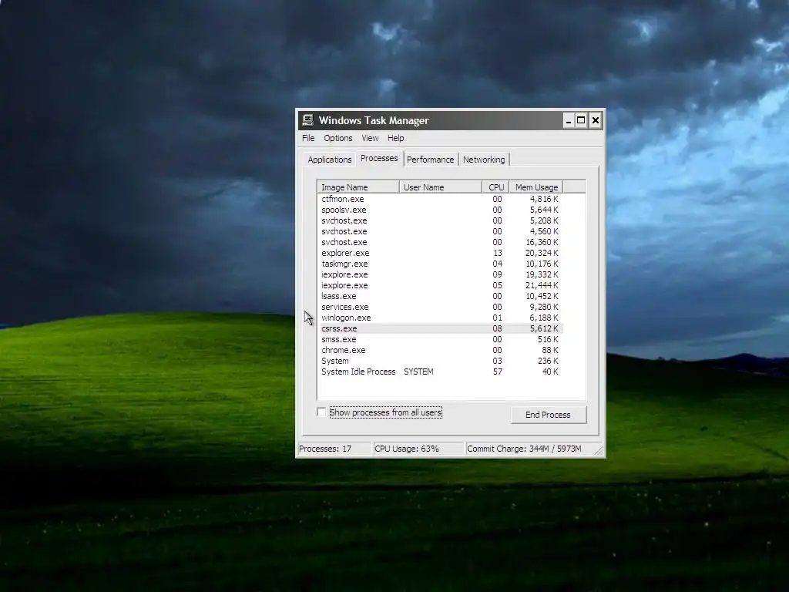The width and height of the screenshot is (789, 592).
Task: Click the 20,324 K memory value
Action: (x=542, y=253)
